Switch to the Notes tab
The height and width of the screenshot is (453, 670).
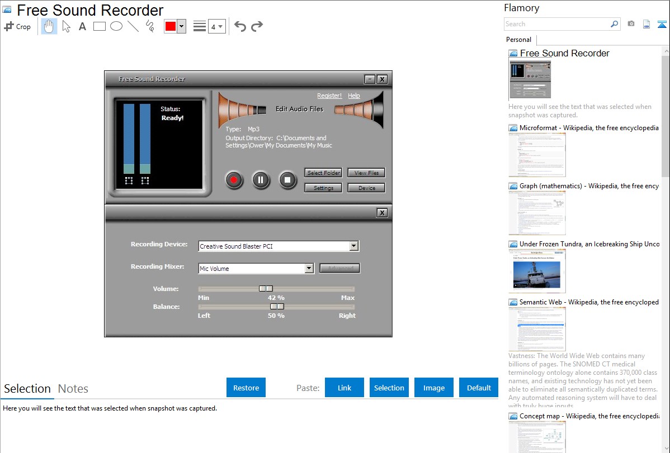coord(73,389)
